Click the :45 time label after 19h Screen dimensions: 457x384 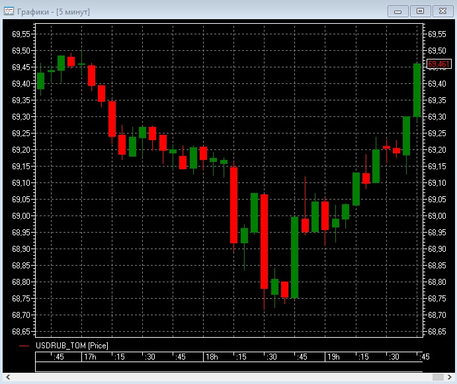tap(424, 357)
